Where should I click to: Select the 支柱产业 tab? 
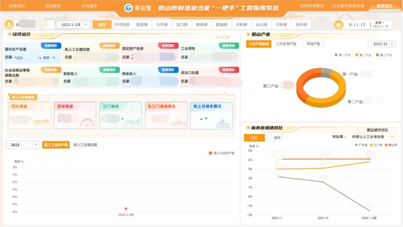pyautogui.click(x=313, y=44)
